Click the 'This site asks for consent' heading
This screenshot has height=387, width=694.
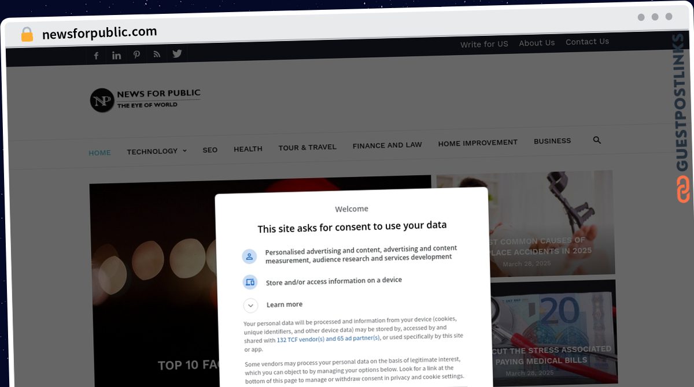tap(352, 226)
